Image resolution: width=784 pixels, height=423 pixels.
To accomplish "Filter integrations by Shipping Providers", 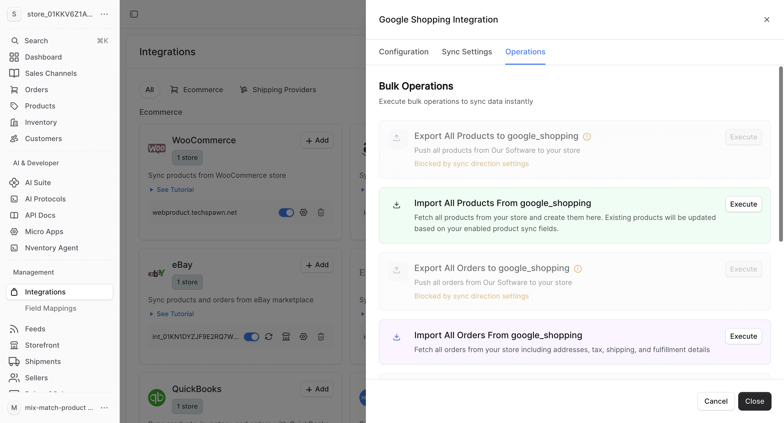I will 278,90.
